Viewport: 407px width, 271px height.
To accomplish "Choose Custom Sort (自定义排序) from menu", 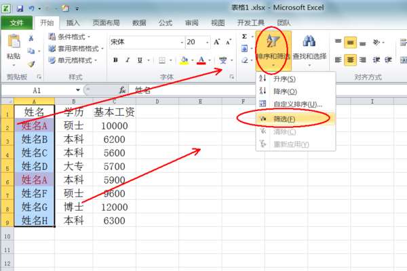I will click(x=295, y=104).
